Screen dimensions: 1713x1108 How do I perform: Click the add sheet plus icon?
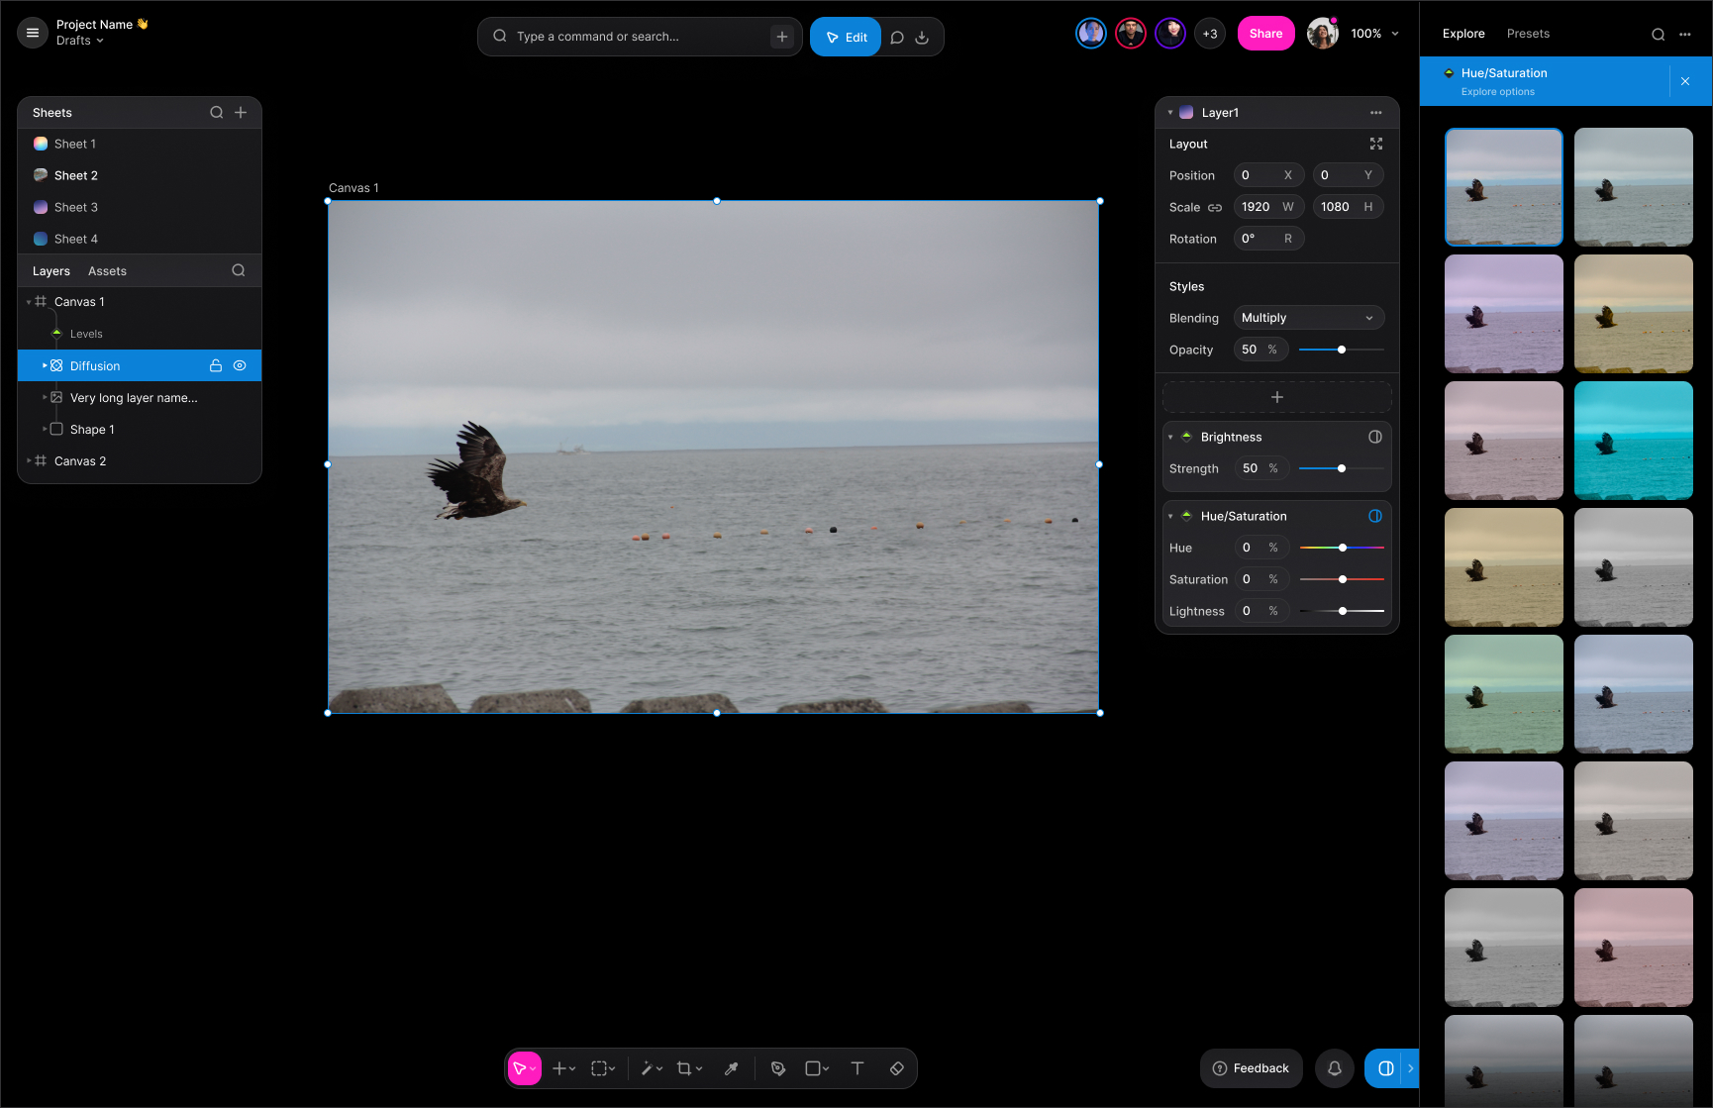[x=241, y=113]
